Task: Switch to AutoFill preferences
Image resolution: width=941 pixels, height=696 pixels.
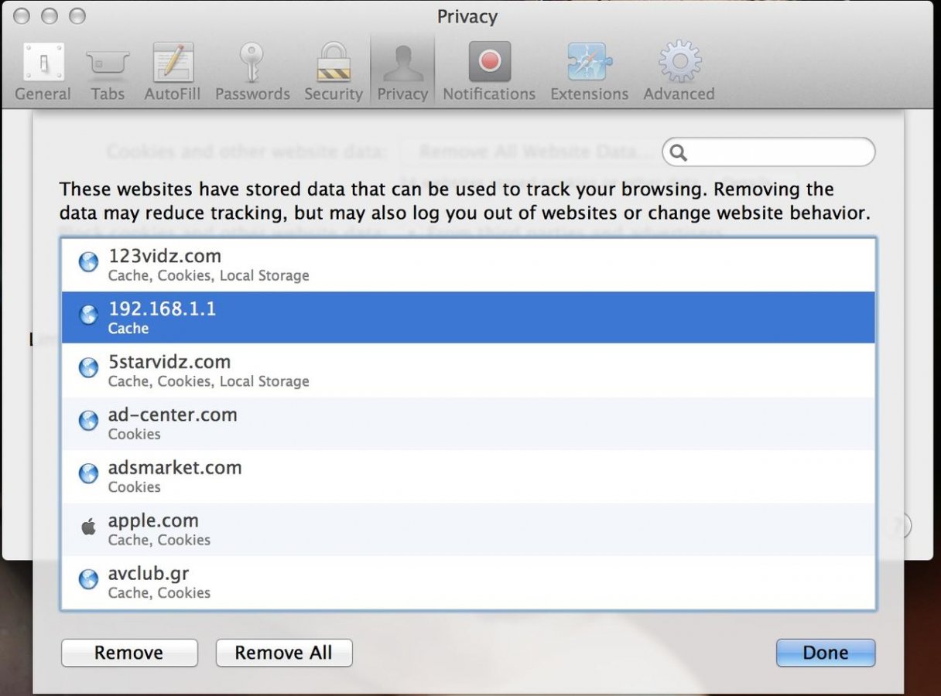Action: point(172,73)
